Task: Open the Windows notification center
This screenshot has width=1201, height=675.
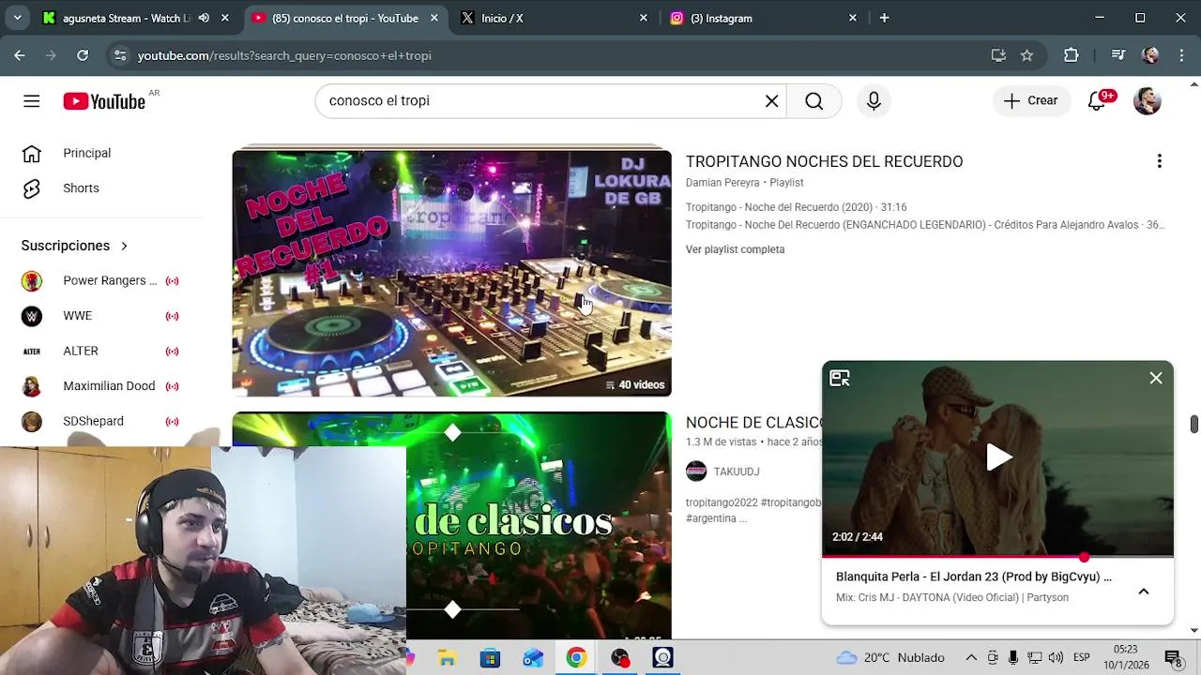Action: click(x=1172, y=657)
